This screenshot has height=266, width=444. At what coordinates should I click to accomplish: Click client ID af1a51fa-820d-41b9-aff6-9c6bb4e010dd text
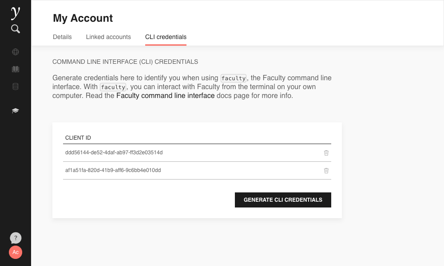pos(113,170)
